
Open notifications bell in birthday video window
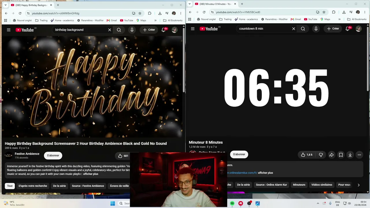(x=164, y=30)
